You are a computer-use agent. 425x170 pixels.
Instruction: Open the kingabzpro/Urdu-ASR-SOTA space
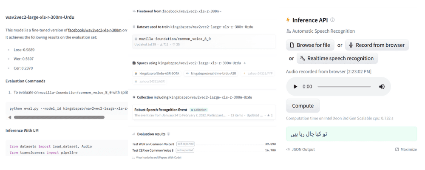(x=157, y=74)
